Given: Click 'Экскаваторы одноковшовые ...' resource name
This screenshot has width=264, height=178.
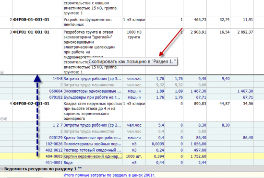Looking at the screenshot, I should coord(92,91).
